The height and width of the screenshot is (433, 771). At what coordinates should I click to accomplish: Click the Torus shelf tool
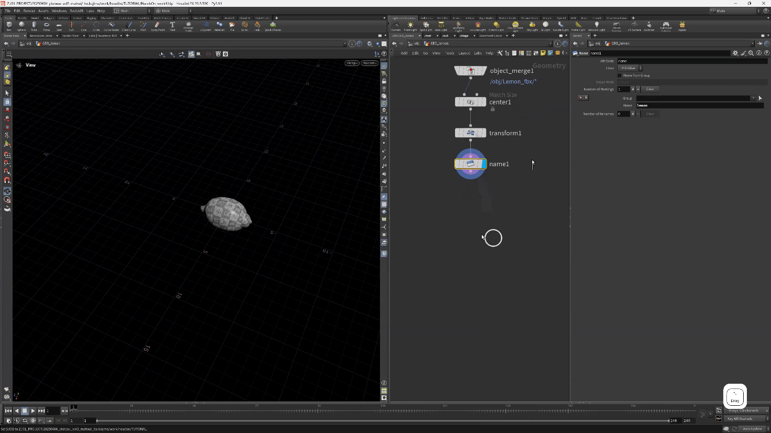tap(46, 26)
